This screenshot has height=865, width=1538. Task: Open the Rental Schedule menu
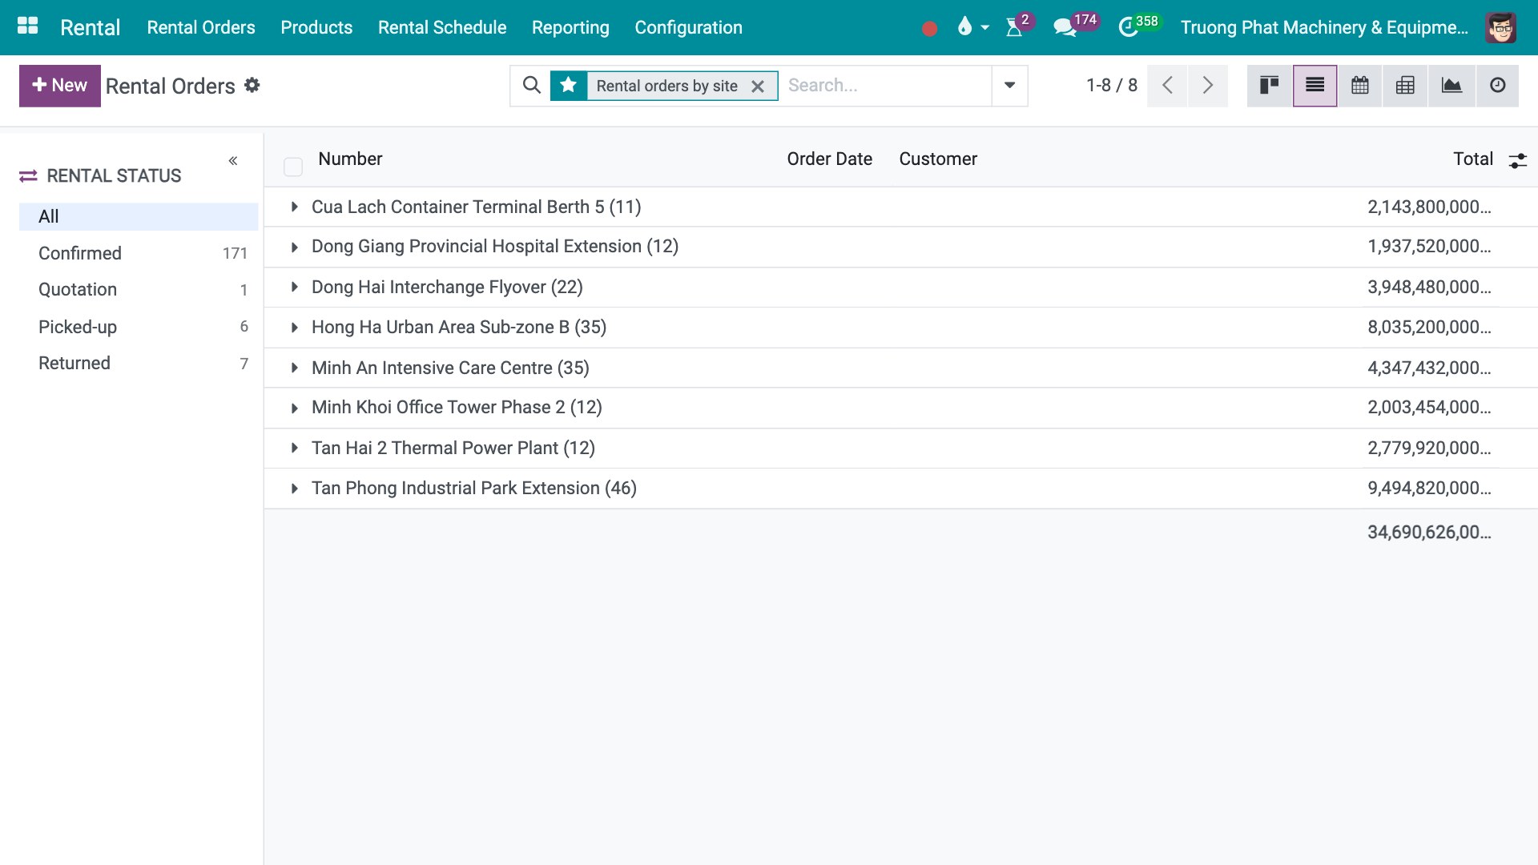442,27
